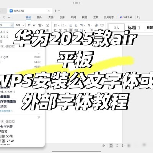
Task: Expand the quick access toolbar chevron
Action: (9, 17)
